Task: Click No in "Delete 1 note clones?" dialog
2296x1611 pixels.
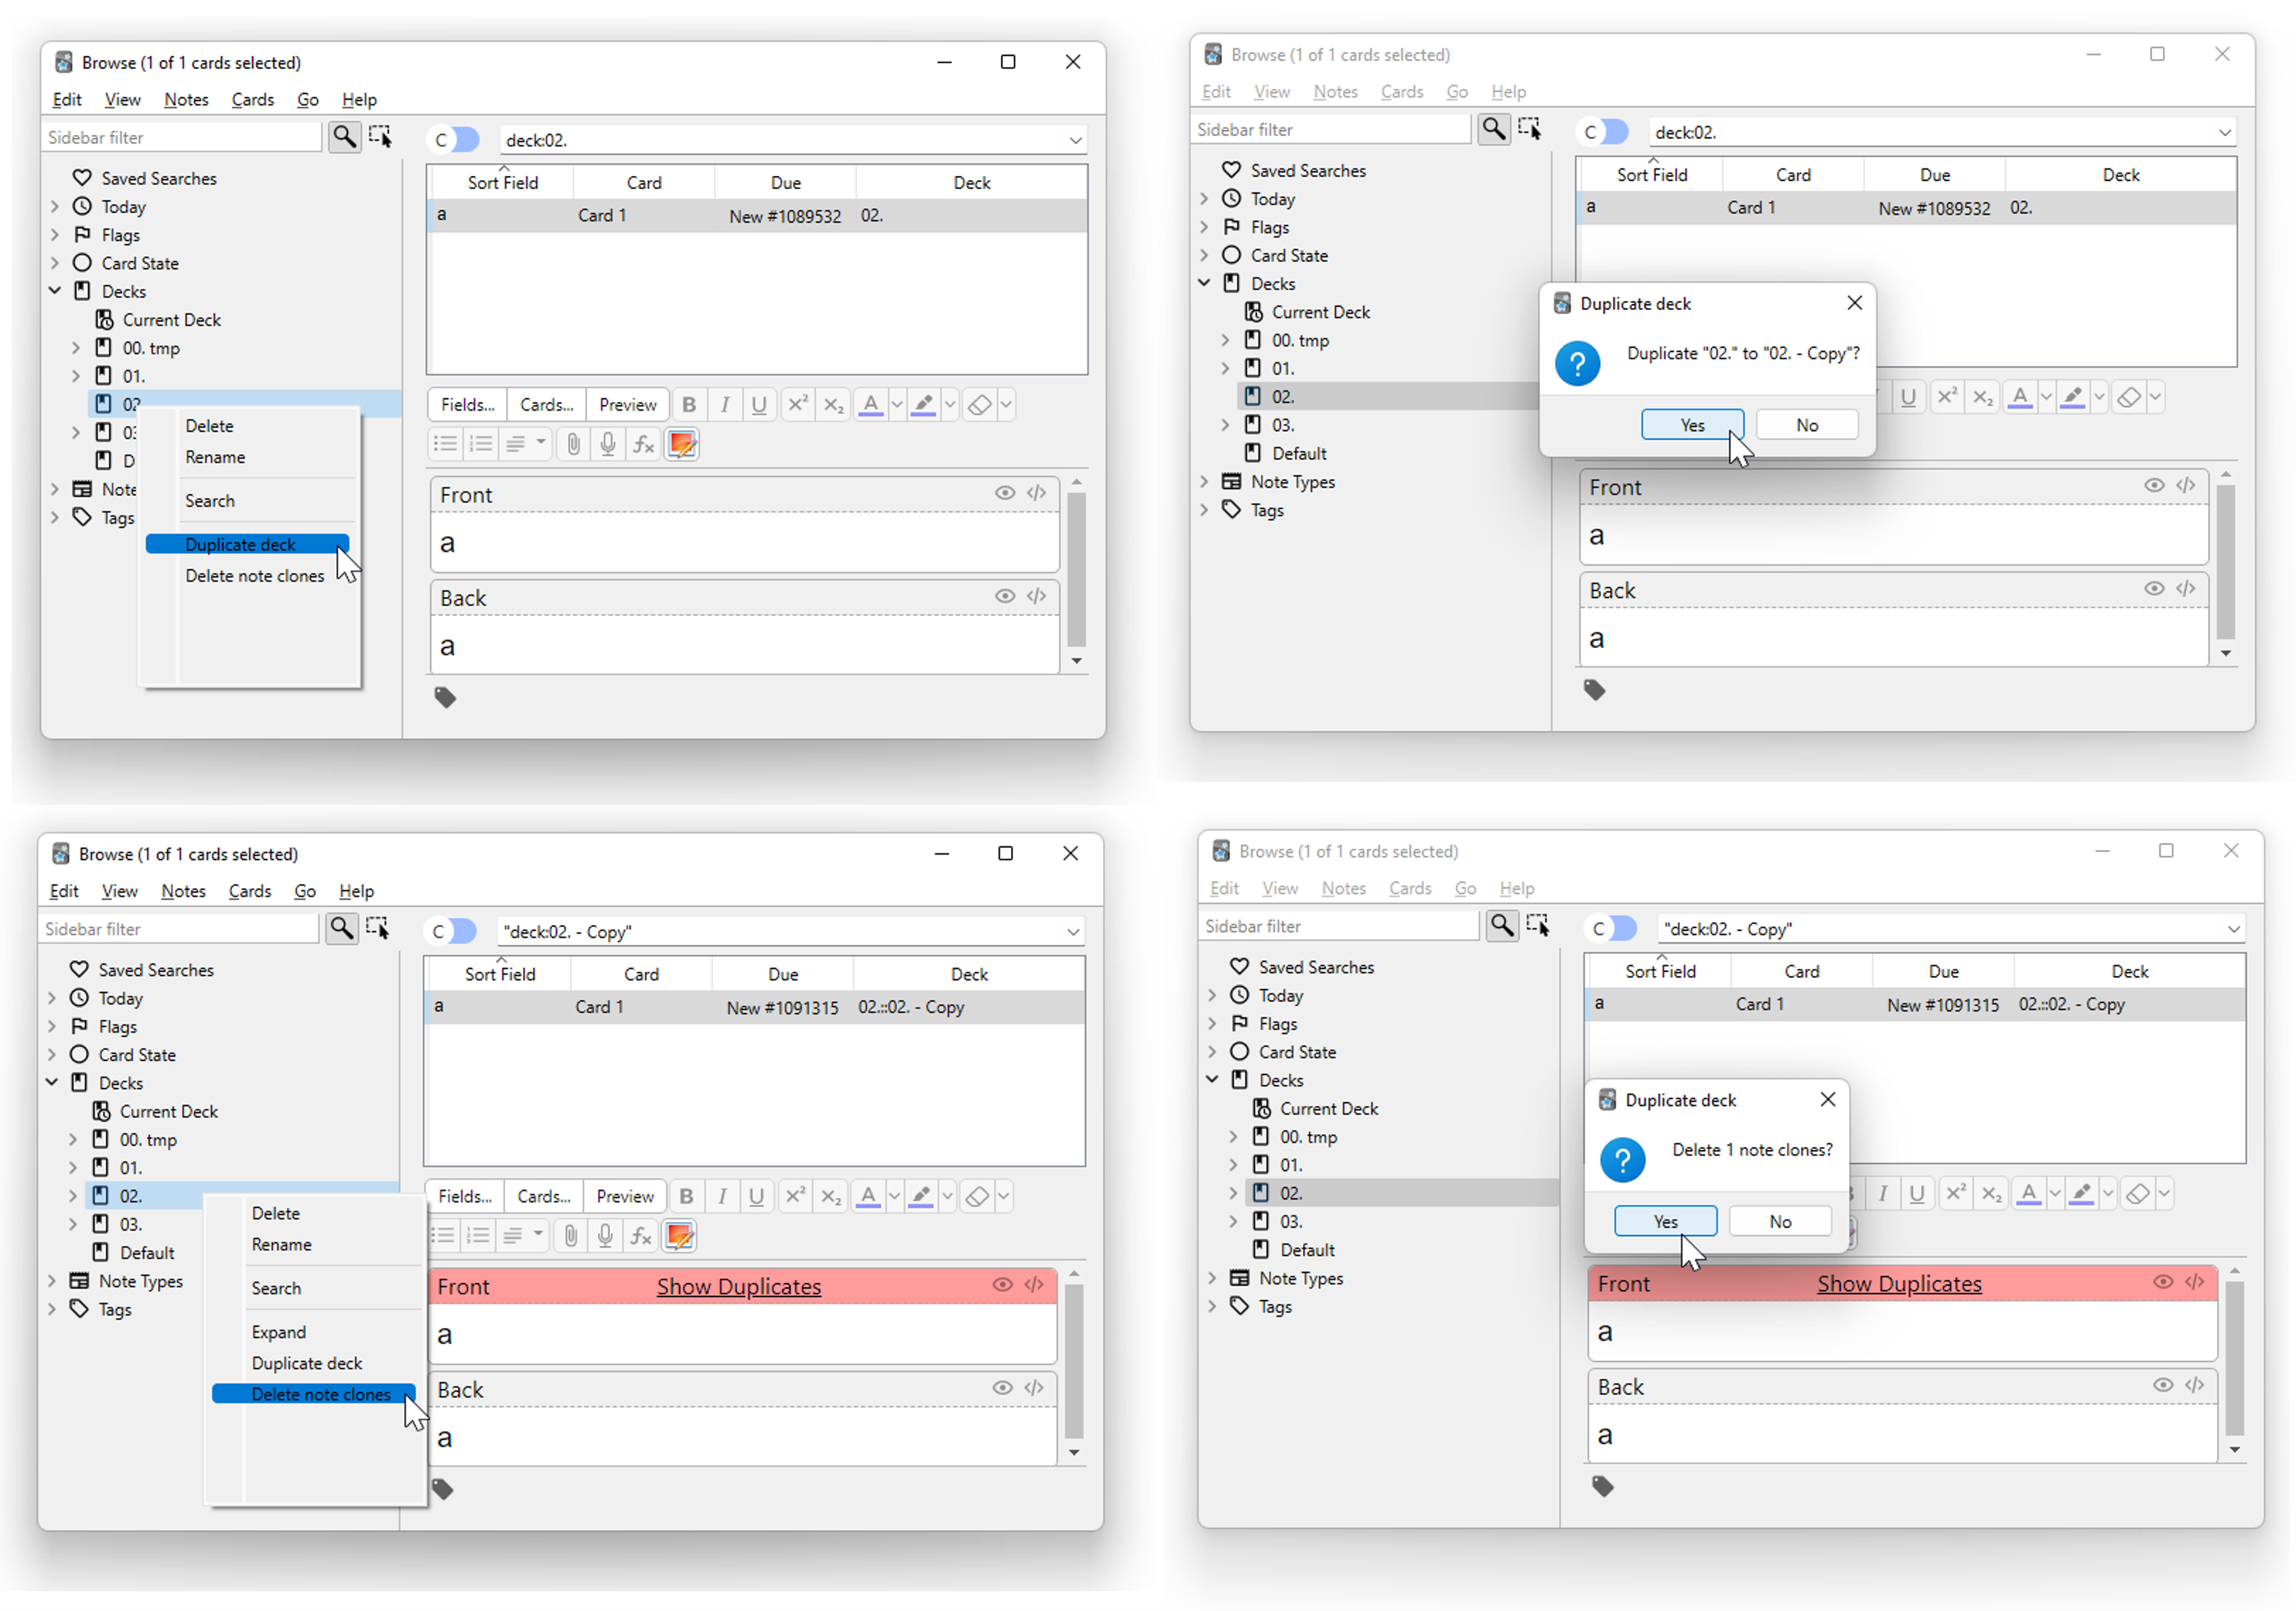Action: (1780, 1221)
